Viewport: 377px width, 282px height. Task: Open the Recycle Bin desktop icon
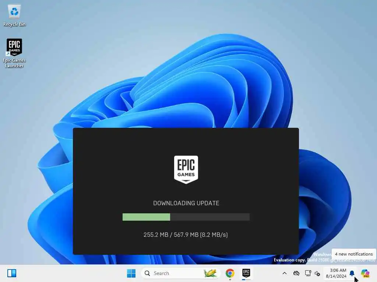tap(14, 15)
